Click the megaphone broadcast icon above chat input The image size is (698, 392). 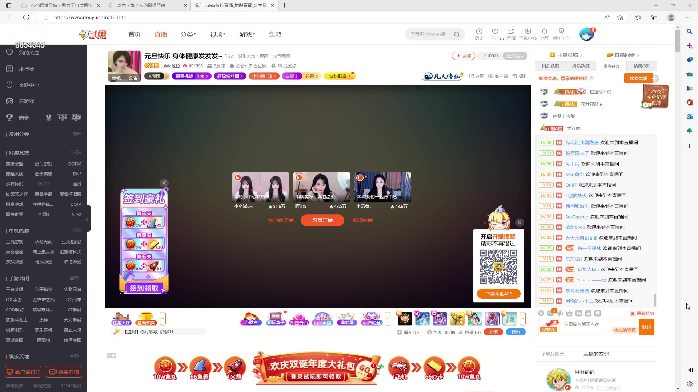560,313
